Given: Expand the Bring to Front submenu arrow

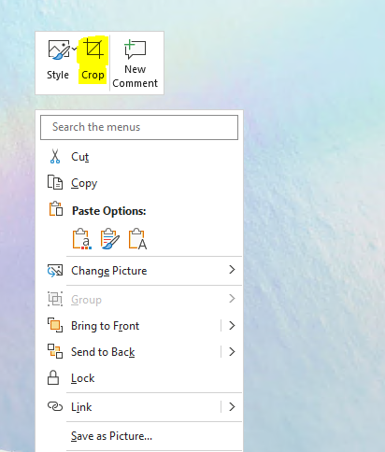Looking at the screenshot, I should point(232,326).
